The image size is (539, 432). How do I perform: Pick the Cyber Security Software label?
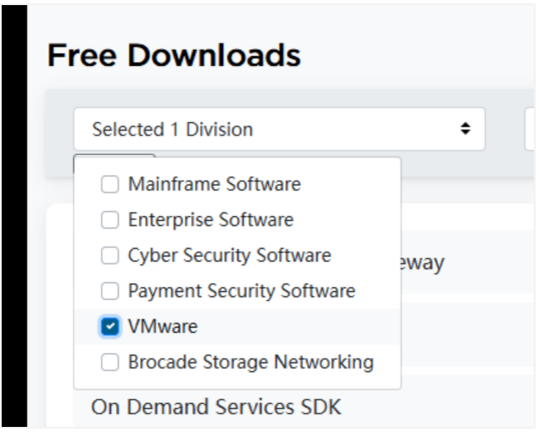(230, 255)
